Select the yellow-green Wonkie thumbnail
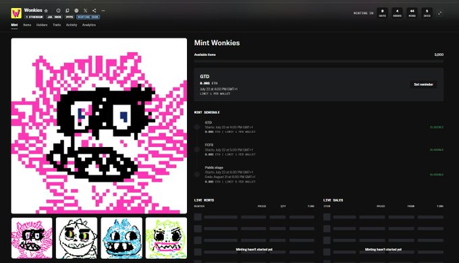The image size is (459, 263). click(x=166, y=238)
